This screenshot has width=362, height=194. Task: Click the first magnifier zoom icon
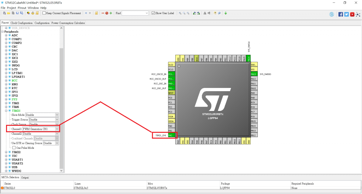pyautogui.click(x=180, y=13)
